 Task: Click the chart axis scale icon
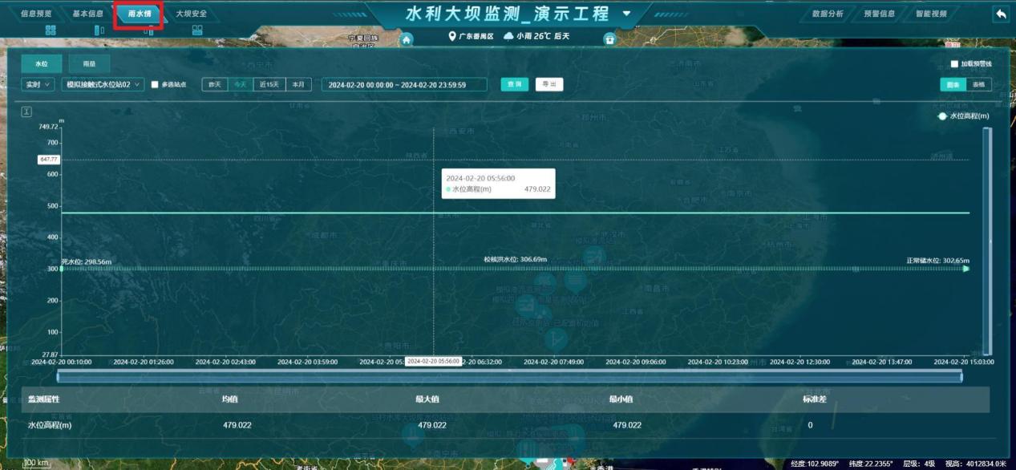coord(26,111)
